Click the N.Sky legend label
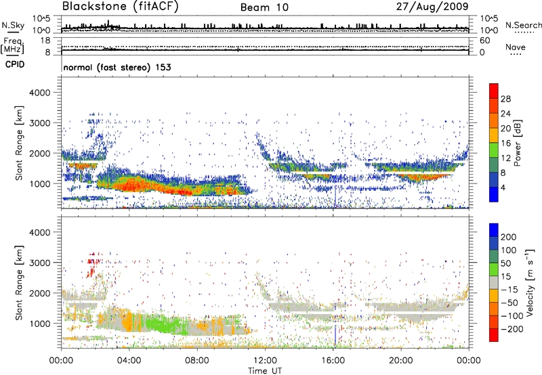542x375 pixels. [x=13, y=25]
